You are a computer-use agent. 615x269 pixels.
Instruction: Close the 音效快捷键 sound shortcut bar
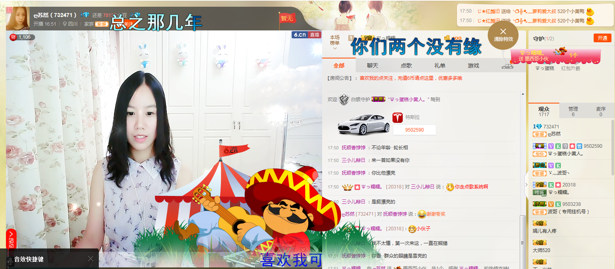91,259
